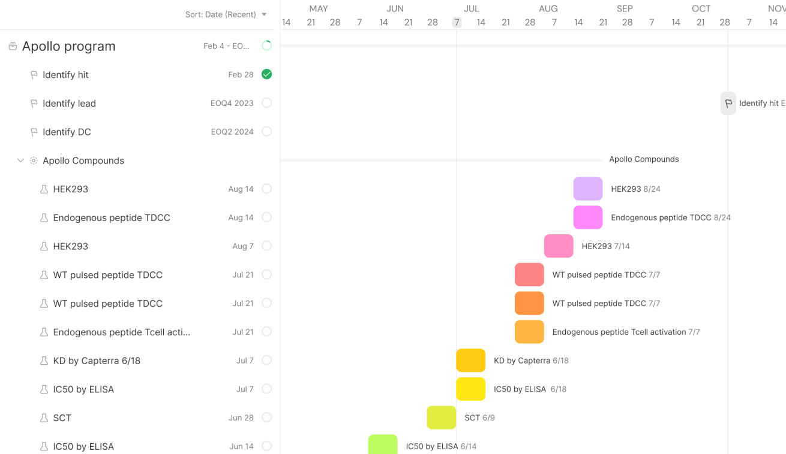Click the Identify hit milestone flag on the timeline
Image resolution: width=786 pixels, height=454 pixels.
click(728, 104)
